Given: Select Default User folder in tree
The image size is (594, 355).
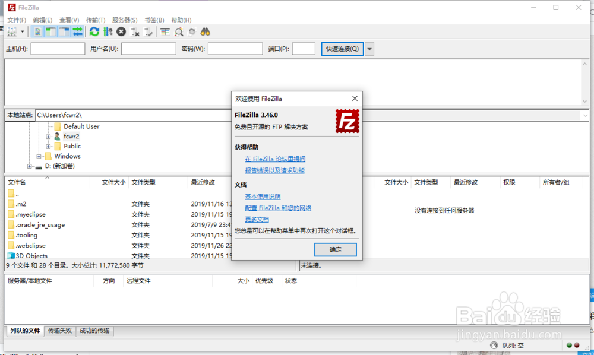Looking at the screenshot, I should tap(81, 126).
